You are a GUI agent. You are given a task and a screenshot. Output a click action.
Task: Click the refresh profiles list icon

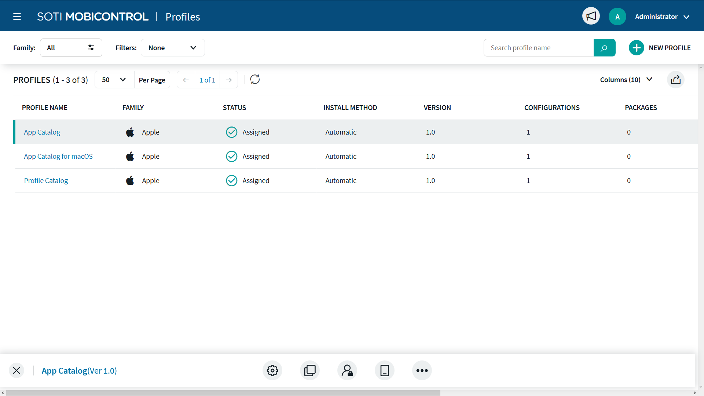click(255, 79)
